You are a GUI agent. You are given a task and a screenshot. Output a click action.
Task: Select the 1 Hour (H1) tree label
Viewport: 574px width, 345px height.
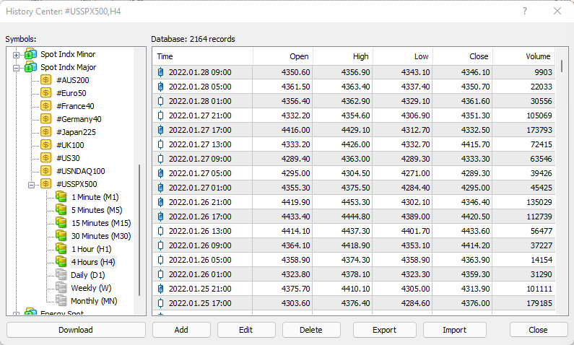[x=92, y=249]
